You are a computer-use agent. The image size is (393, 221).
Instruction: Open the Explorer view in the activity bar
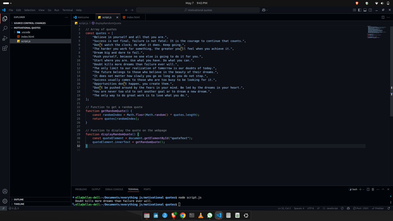[5, 19]
